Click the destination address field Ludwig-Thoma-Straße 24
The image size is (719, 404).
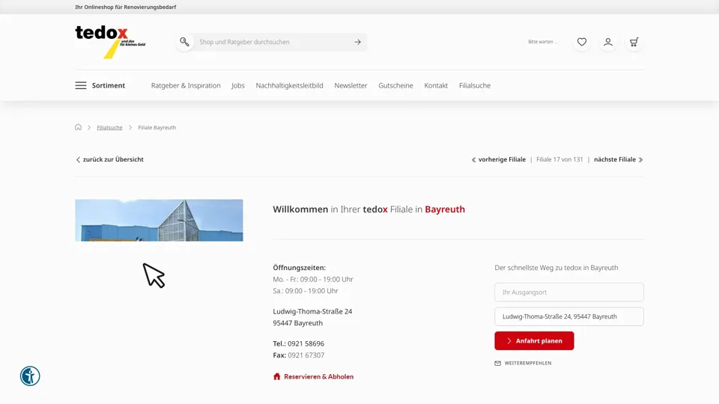[569, 316]
